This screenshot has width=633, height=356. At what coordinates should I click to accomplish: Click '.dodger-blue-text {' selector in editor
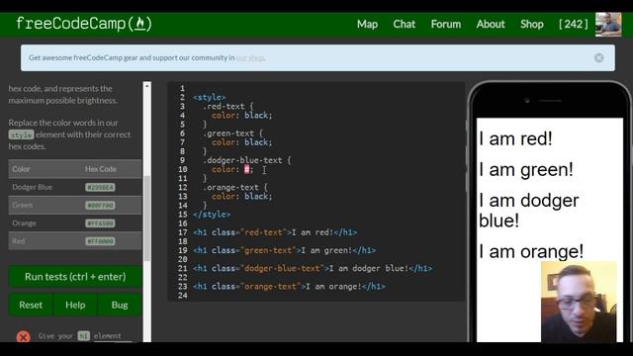coord(246,160)
